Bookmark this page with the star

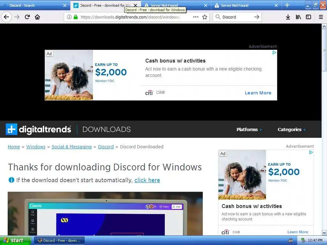(205, 17)
